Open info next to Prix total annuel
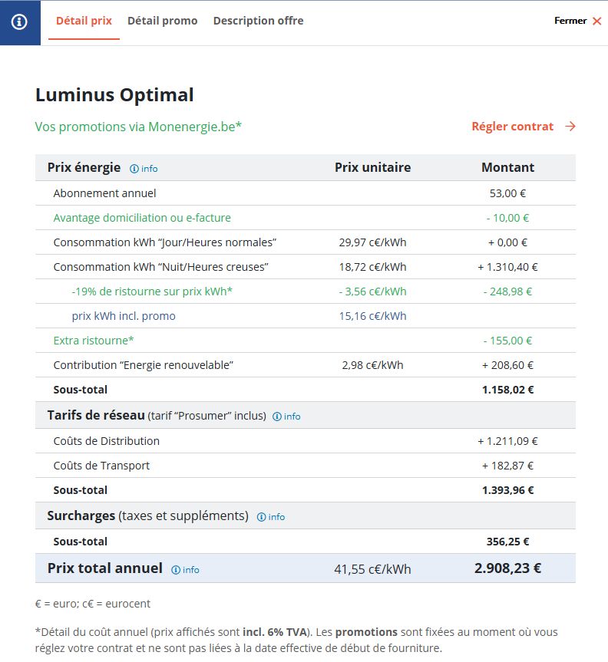Screen dimensions: 608x662 click(185, 570)
